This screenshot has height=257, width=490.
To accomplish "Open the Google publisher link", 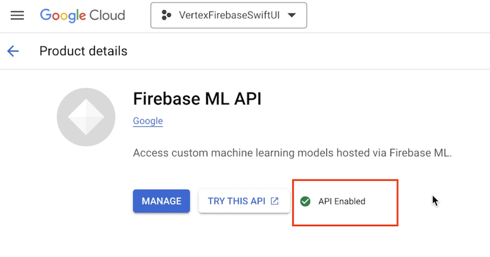I will click(x=148, y=121).
